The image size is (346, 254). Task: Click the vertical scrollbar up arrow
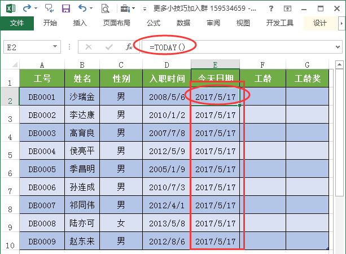[x=340, y=64]
